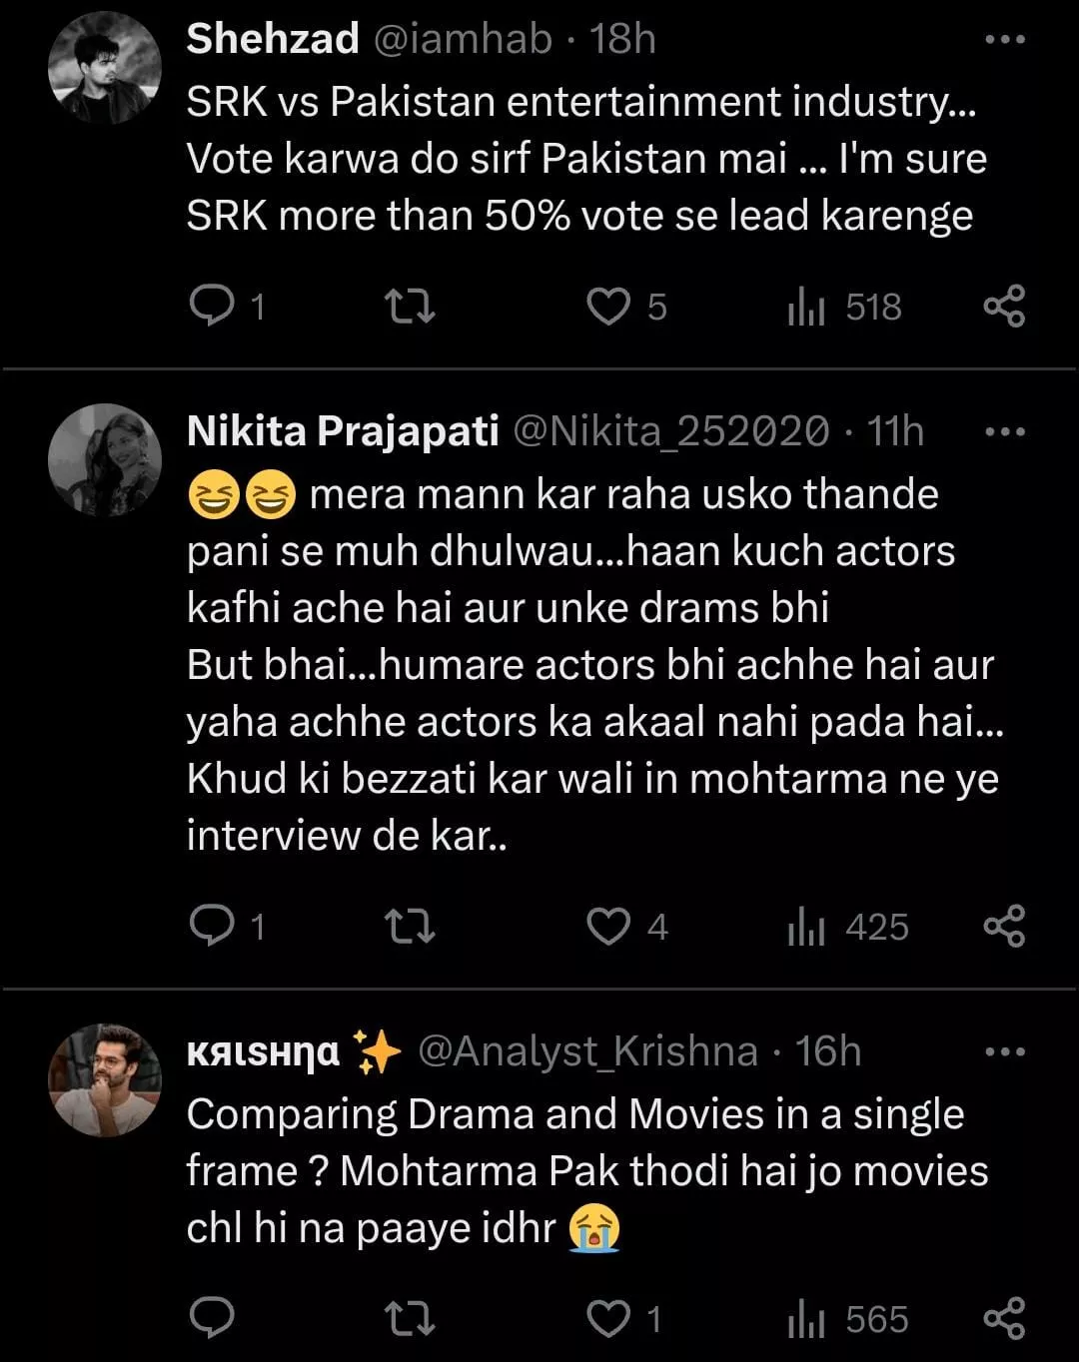Visit @Analyst_Krishna profile handle
This screenshot has height=1362, width=1079.
pyautogui.click(x=587, y=1051)
